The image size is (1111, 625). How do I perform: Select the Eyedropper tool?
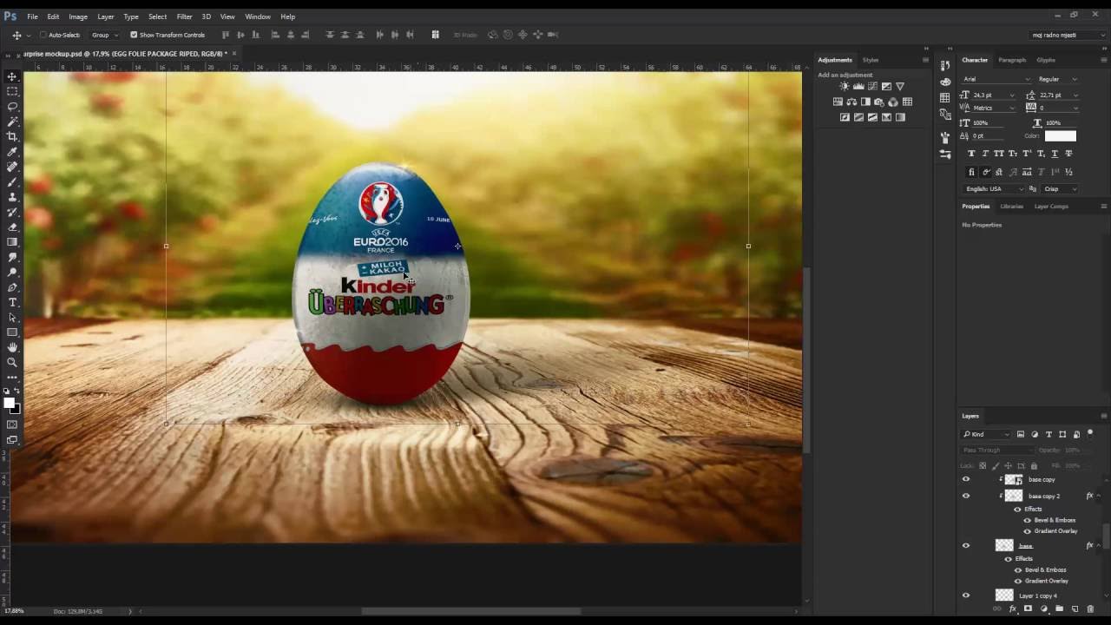pos(12,152)
